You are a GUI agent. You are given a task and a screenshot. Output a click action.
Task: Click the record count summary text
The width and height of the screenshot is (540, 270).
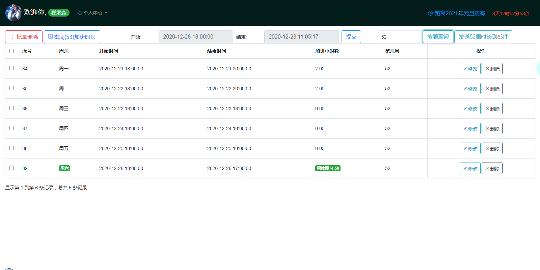point(46,188)
